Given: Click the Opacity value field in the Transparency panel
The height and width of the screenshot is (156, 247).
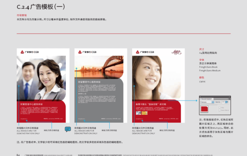Looking at the screenshot, I should pos(223,102).
